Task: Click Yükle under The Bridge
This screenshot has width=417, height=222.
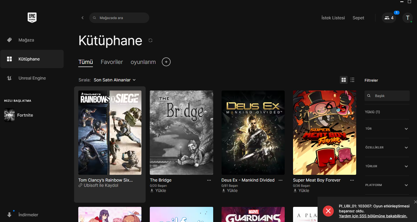Action: click(158, 191)
